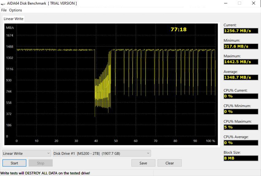The width and height of the screenshot is (261, 176).
Task: Minimize the AIDA64 Disk Benchmark window
Action: 226,3
